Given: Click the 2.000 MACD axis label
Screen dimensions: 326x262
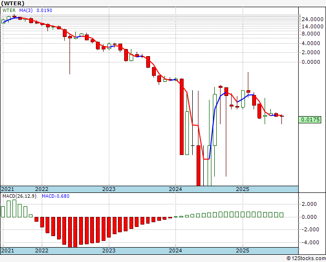Looking at the screenshot, I should coord(309,204).
